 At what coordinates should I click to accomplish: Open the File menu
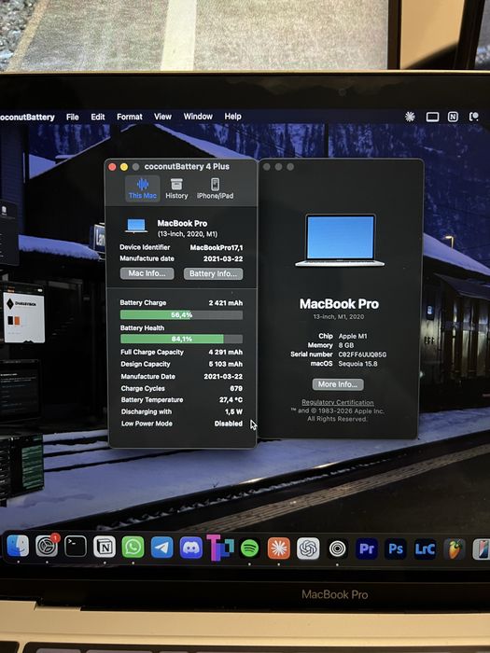(x=73, y=117)
